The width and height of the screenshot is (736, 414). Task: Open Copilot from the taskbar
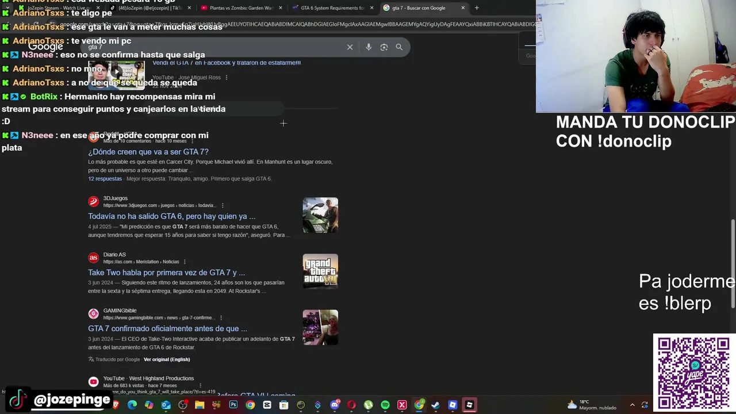click(149, 405)
